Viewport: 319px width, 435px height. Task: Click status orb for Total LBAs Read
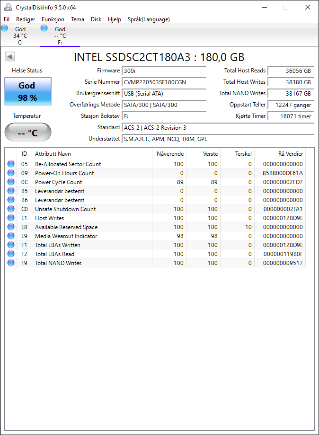point(11,254)
